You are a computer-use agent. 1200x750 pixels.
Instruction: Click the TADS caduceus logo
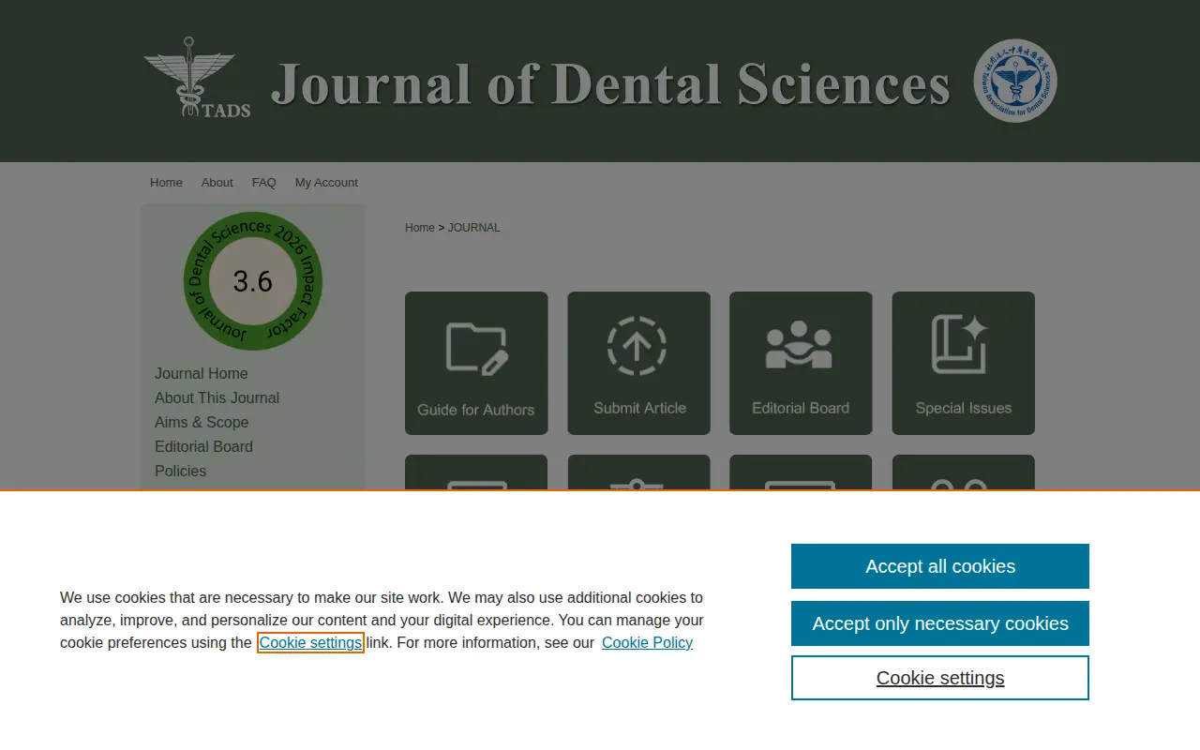[197, 78]
